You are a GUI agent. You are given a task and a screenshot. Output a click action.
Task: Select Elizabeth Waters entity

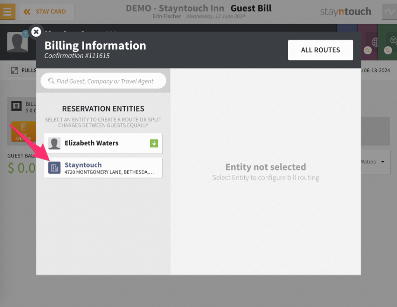103,143
